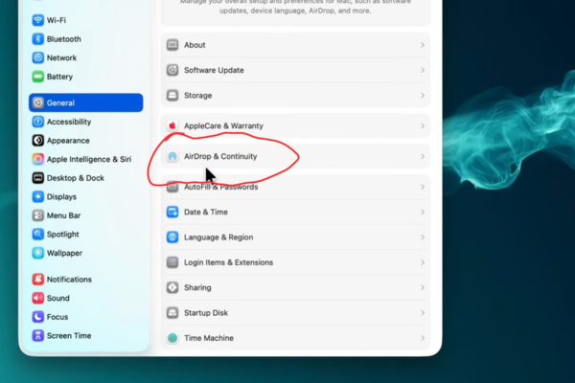Screen dimensions: 575x383
Task: Click the 'Login Items & Extensions' text
Action: pyautogui.click(x=228, y=262)
